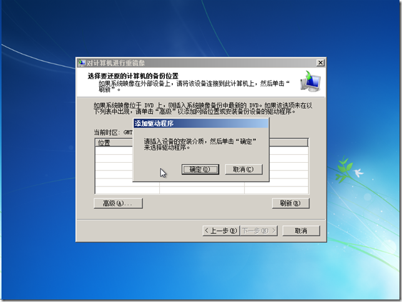402x302 pixels.
Task: Confirm with 确定(O) in the add driver dialog
Action: [x=200, y=170]
